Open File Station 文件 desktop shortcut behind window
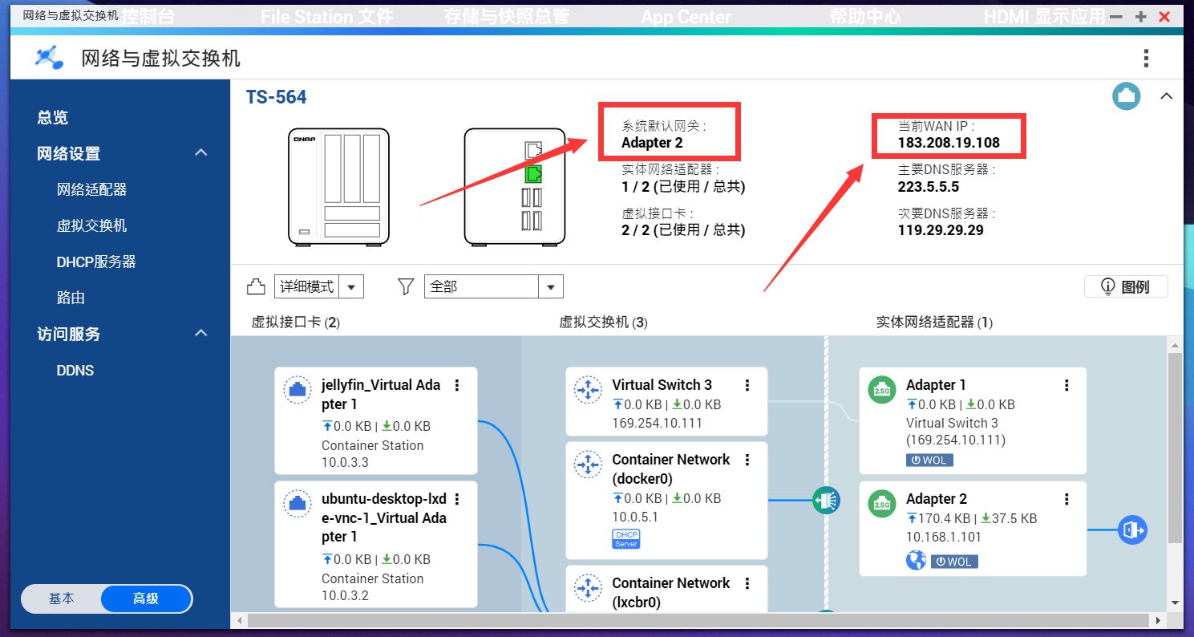1194x637 pixels. click(x=327, y=17)
